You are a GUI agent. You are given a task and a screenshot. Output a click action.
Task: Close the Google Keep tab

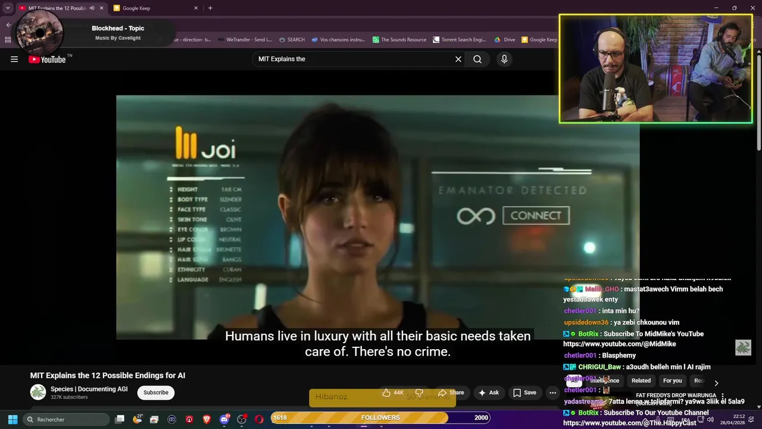point(196,8)
